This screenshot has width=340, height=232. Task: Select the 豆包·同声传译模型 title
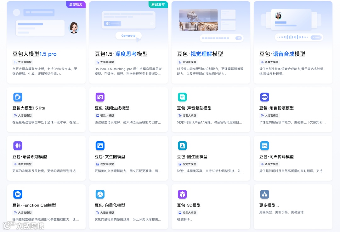point(276,157)
